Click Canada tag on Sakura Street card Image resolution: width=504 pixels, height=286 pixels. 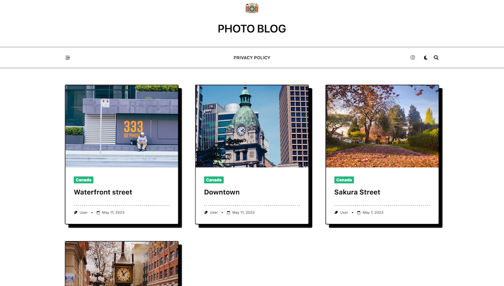(x=344, y=180)
